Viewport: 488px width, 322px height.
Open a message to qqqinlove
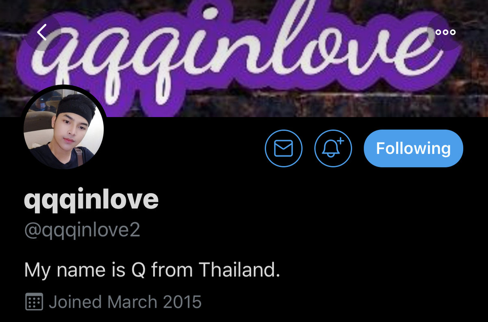coord(283,148)
